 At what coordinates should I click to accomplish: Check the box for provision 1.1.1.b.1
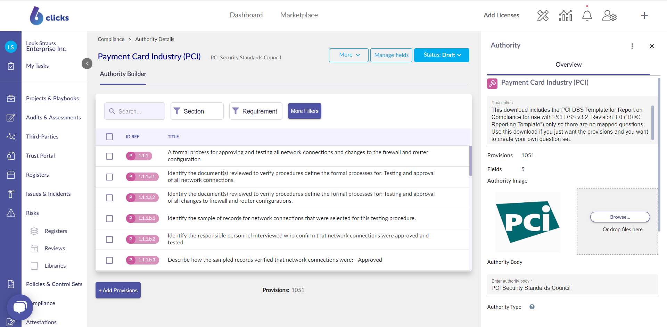[109, 219]
